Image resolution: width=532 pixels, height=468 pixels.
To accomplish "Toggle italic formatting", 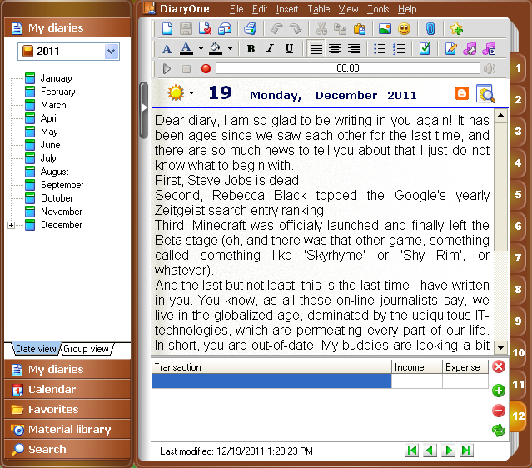I will (x=270, y=49).
